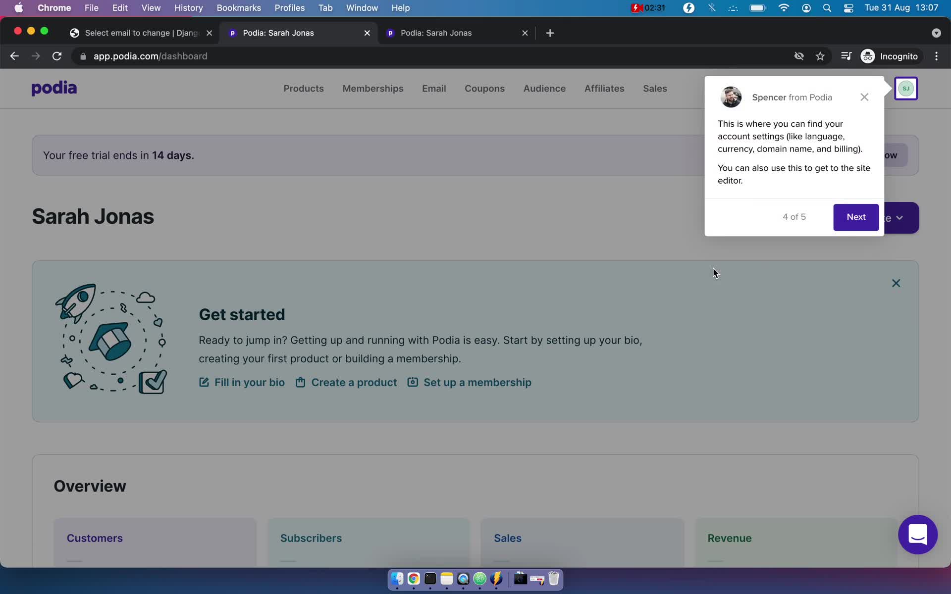Open the Products menu

[x=303, y=88]
